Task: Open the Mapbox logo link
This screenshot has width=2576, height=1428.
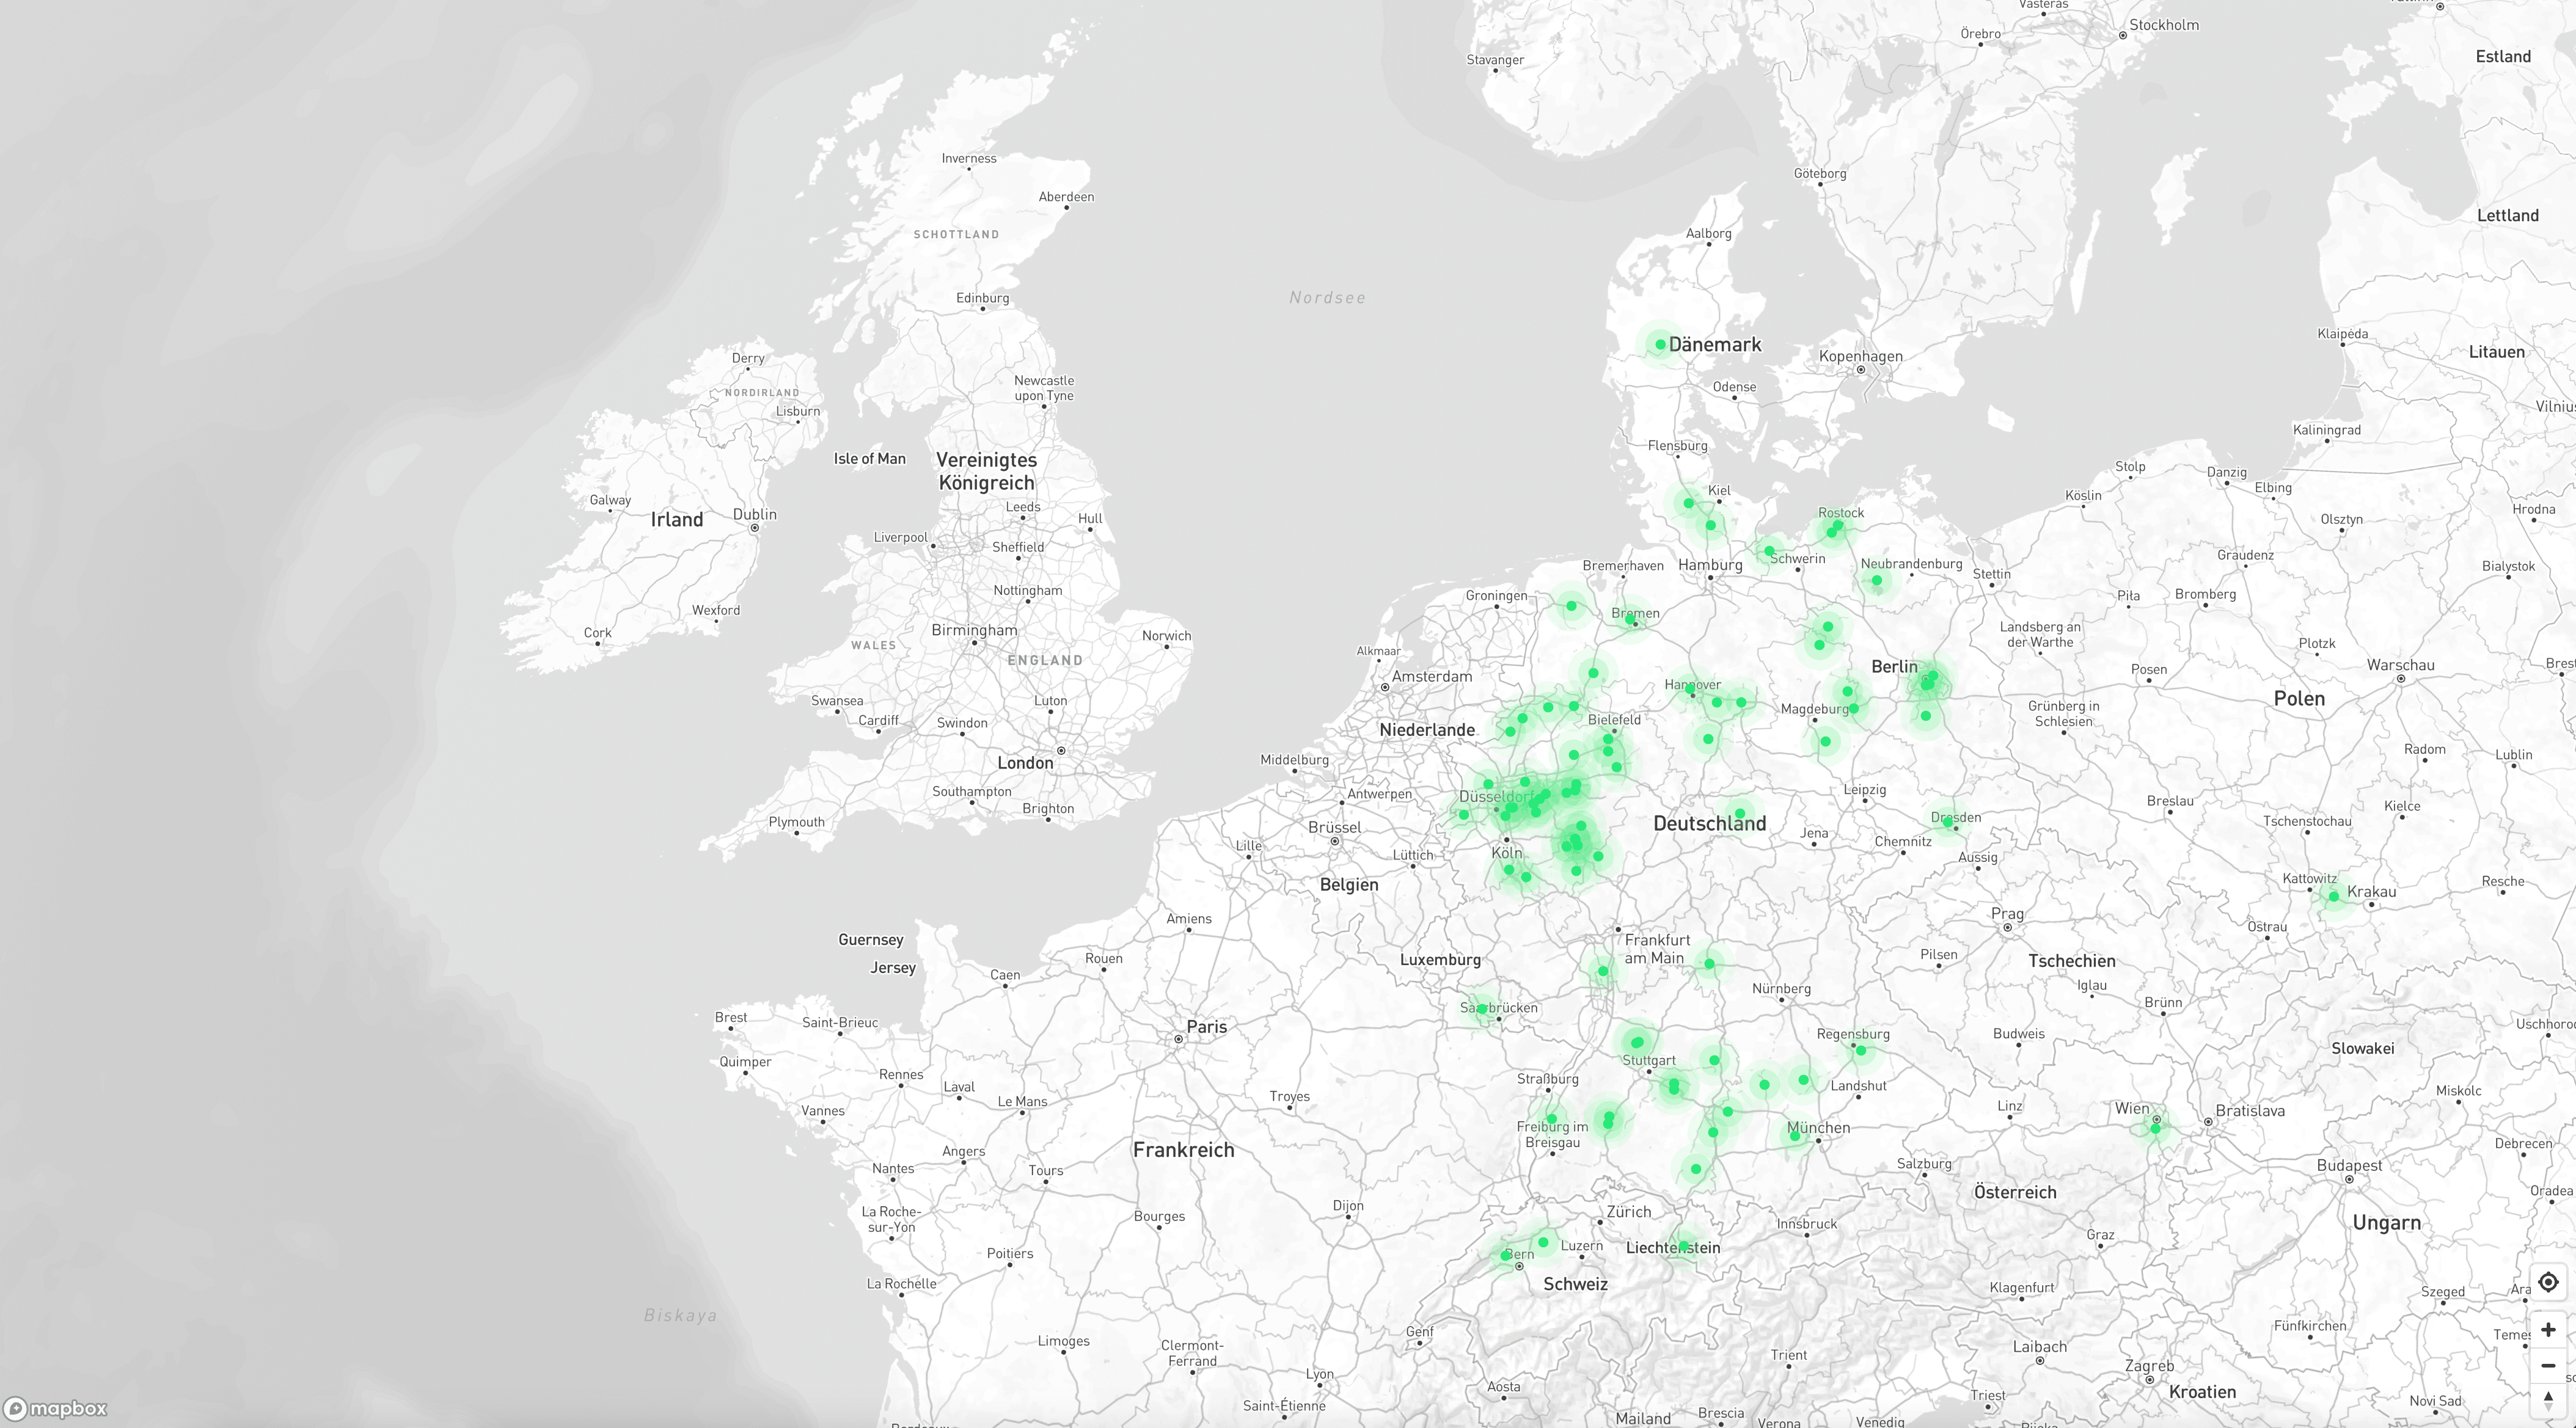Action: pyautogui.click(x=56, y=1408)
